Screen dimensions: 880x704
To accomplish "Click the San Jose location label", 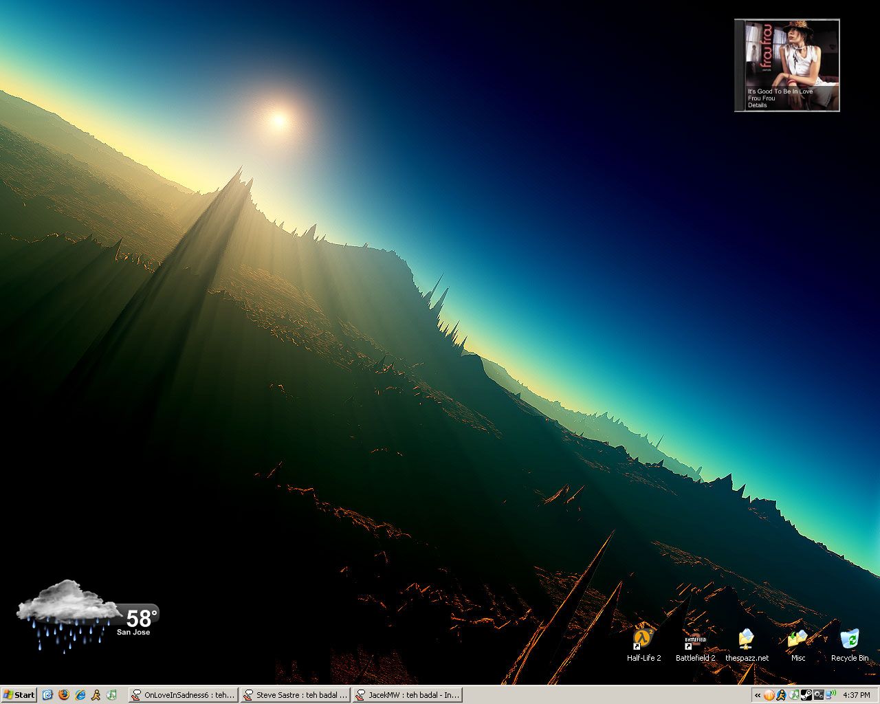I will click(x=133, y=632).
